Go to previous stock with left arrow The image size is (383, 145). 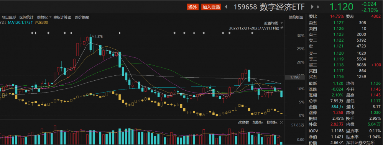coord(226,7)
